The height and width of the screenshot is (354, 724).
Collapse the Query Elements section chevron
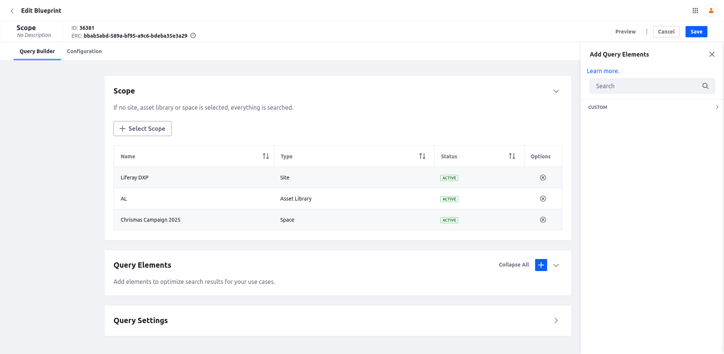(x=556, y=265)
